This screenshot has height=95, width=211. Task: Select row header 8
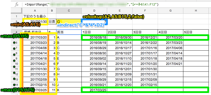[x=17, y=53]
